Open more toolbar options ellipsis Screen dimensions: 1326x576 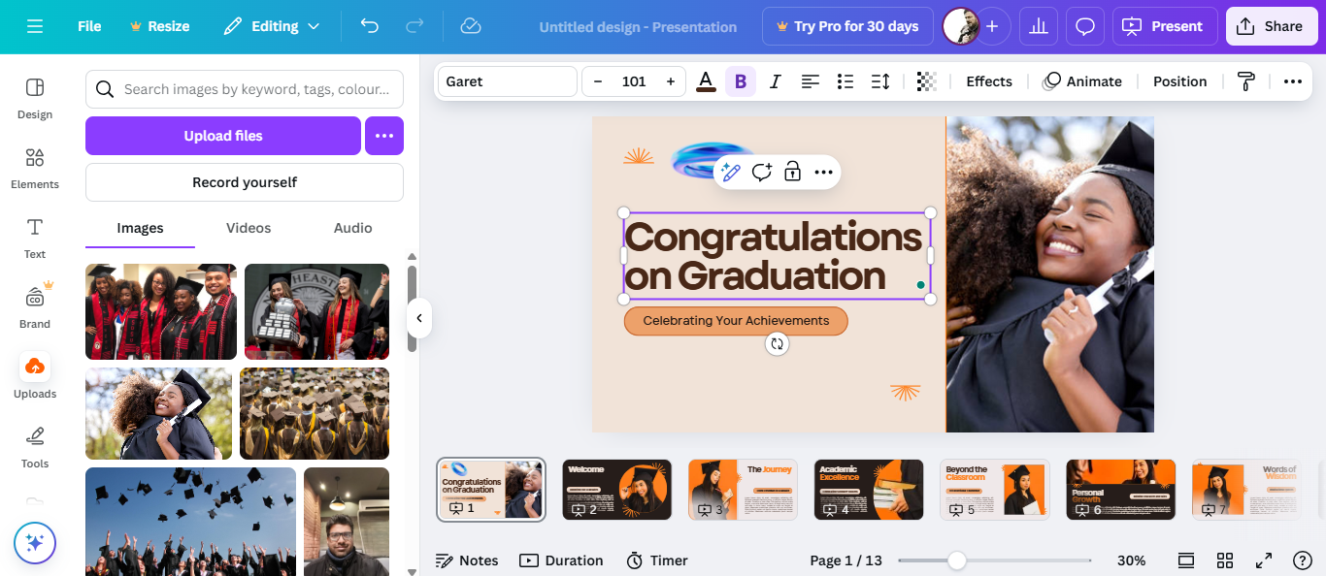(1292, 81)
